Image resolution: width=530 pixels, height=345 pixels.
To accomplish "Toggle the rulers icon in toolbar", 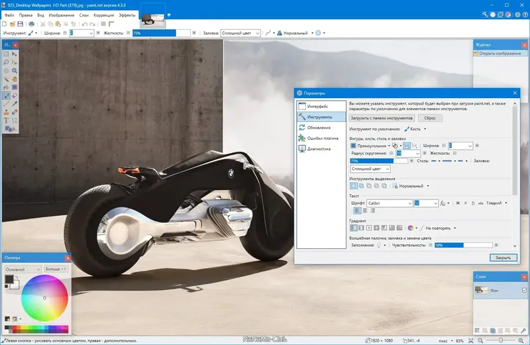I will click(111, 24).
